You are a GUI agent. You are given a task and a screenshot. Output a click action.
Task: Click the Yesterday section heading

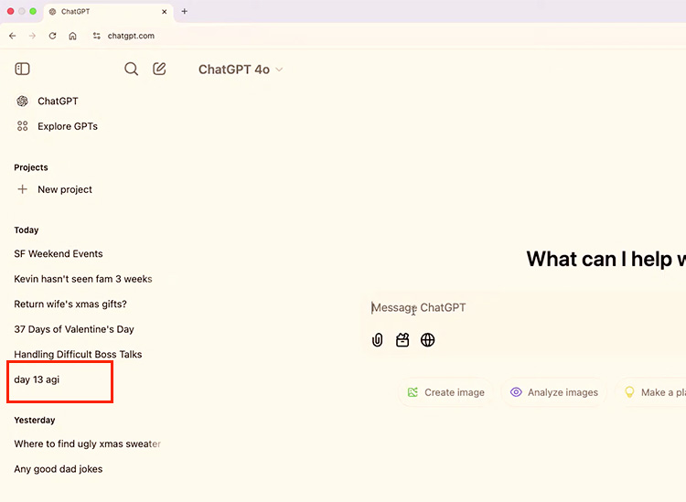coord(35,421)
